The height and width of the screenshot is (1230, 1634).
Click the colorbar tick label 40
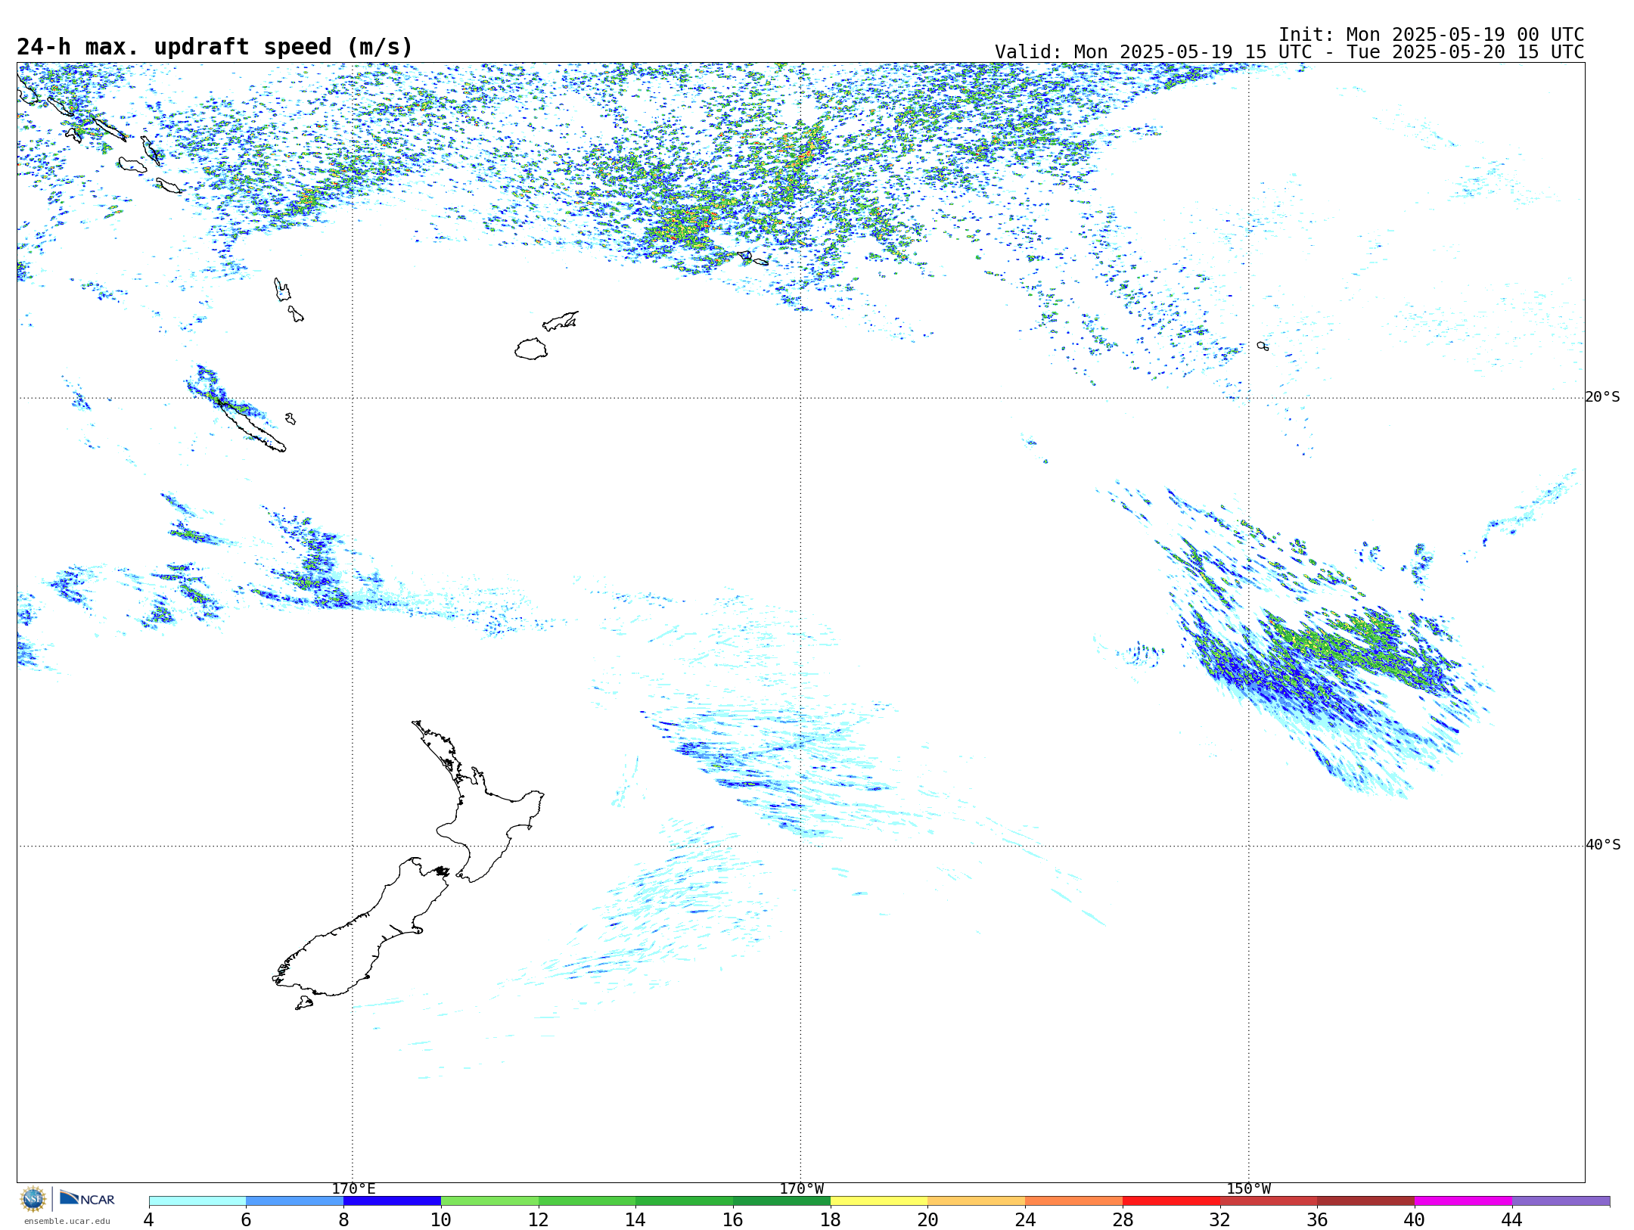[x=1415, y=1220]
